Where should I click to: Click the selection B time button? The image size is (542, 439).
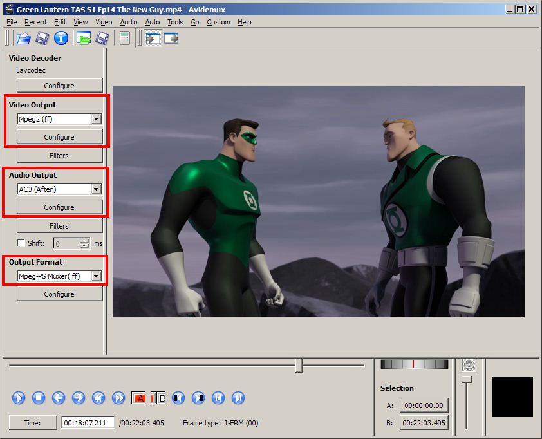(x=424, y=422)
